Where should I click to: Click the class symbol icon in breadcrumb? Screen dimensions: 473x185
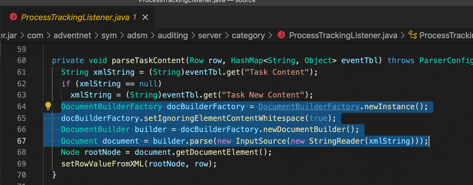(412, 35)
